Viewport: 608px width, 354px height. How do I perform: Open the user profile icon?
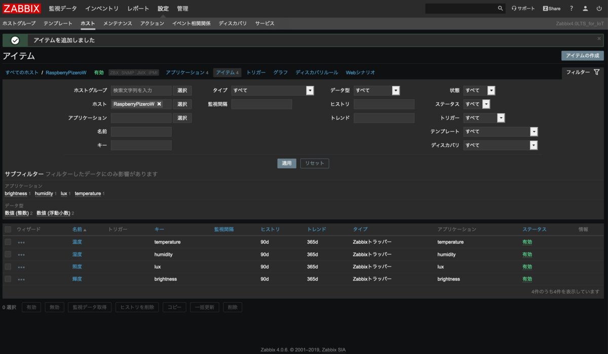click(x=585, y=9)
